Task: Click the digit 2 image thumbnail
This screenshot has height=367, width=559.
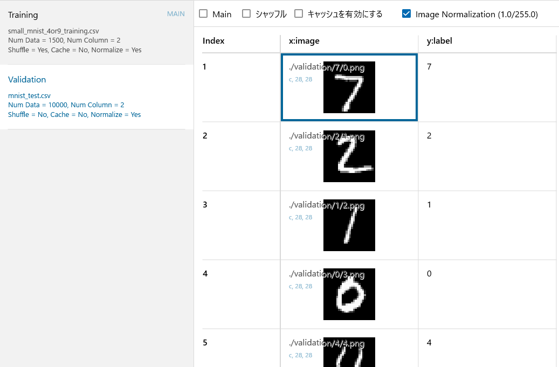Action: pos(349,156)
